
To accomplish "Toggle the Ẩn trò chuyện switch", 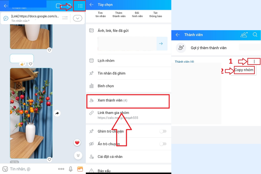I will (163, 144).
